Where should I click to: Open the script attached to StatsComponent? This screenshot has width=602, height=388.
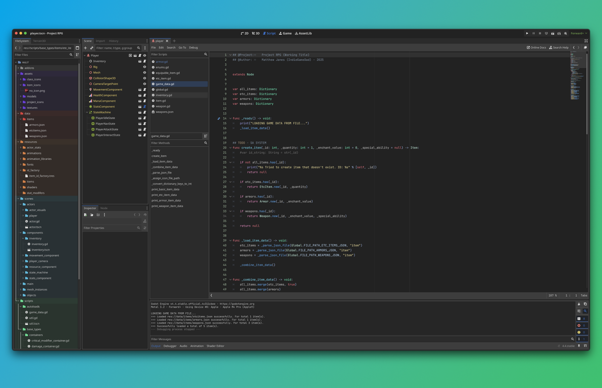pyautogui.click(x=144, y=106)
